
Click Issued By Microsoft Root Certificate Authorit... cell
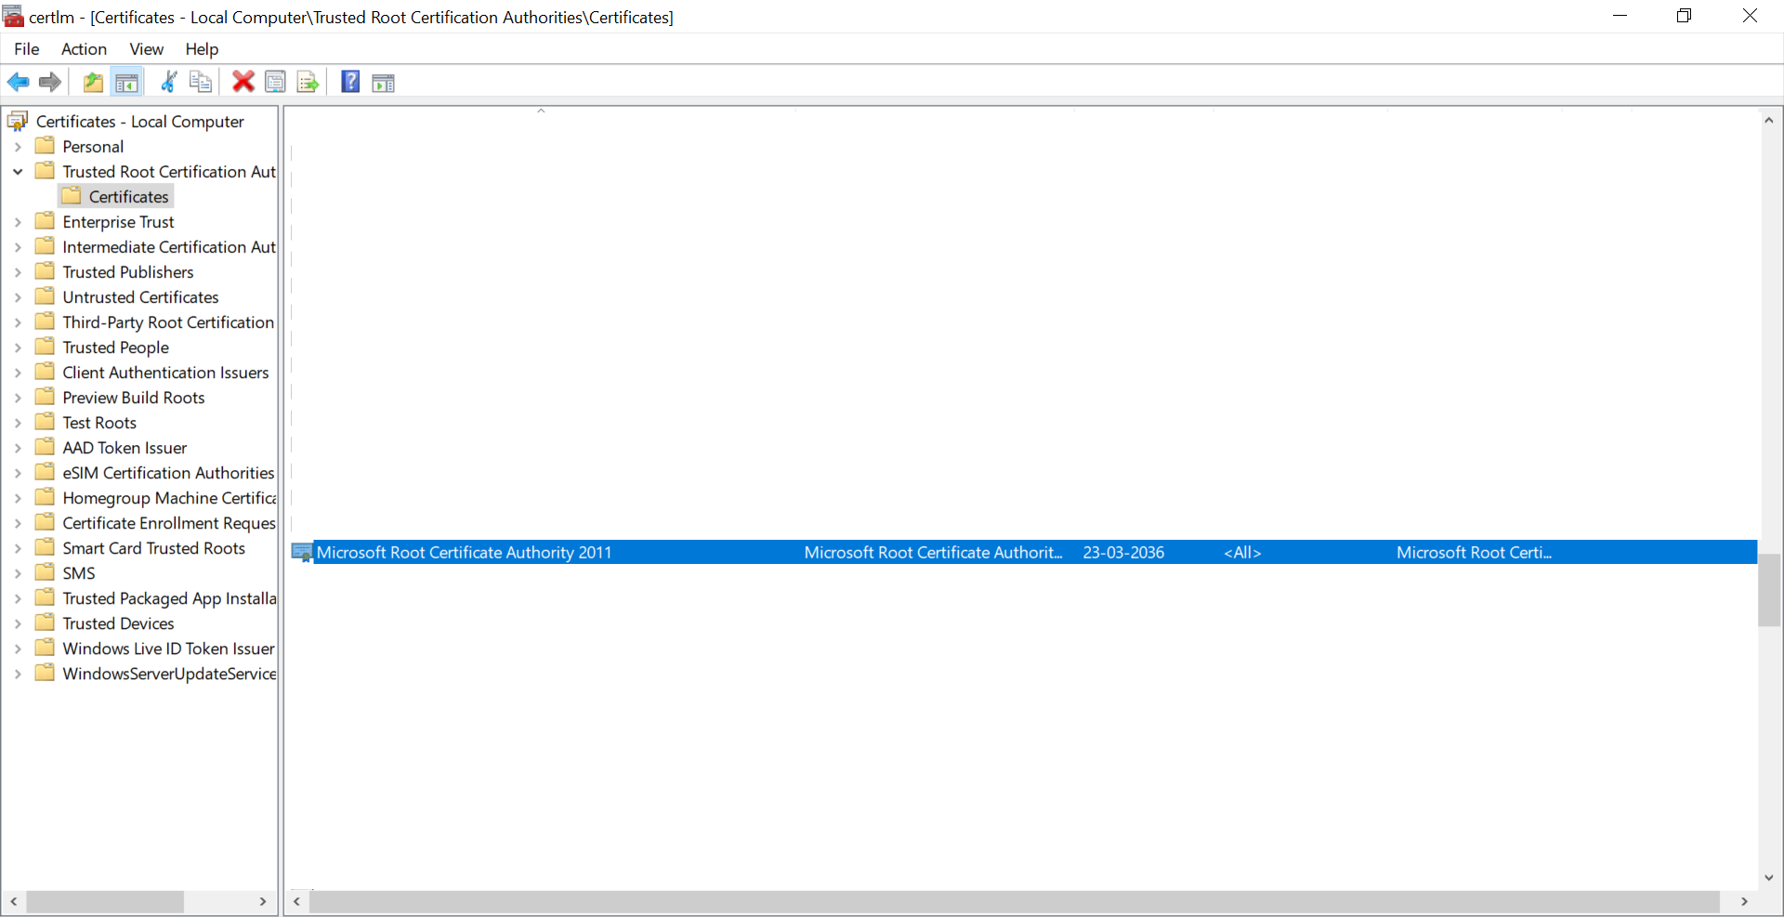click(933, 553)
